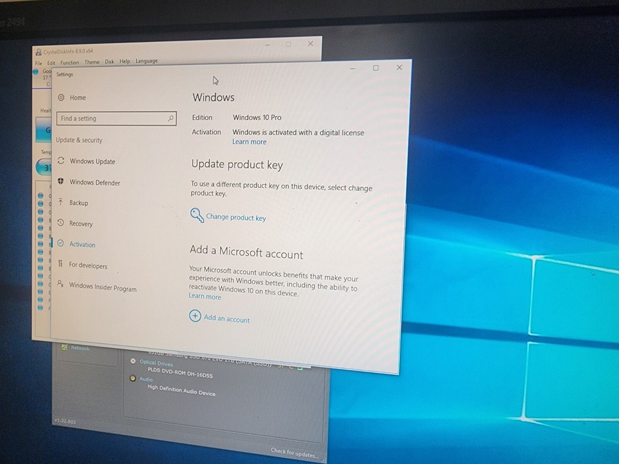This screenshot has width=619, height=464.
Task: Go to Home in Settings sidebar
Action: [78, 97]
